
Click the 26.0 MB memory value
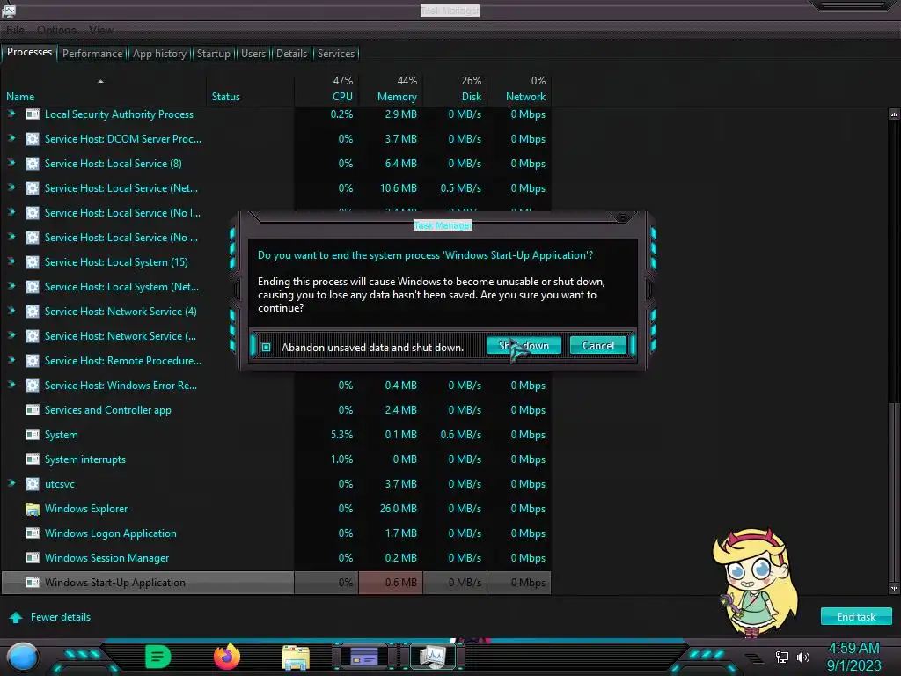[x=399, y=509]
